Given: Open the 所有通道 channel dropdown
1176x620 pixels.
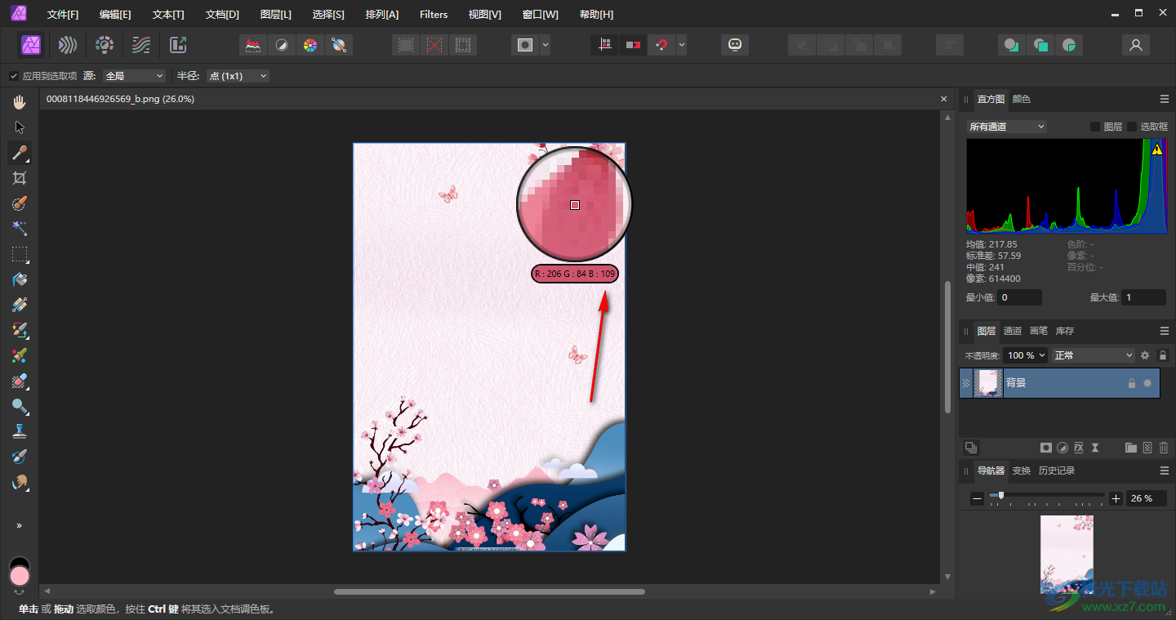Looking at the screenshot, I should (1006, 127).
